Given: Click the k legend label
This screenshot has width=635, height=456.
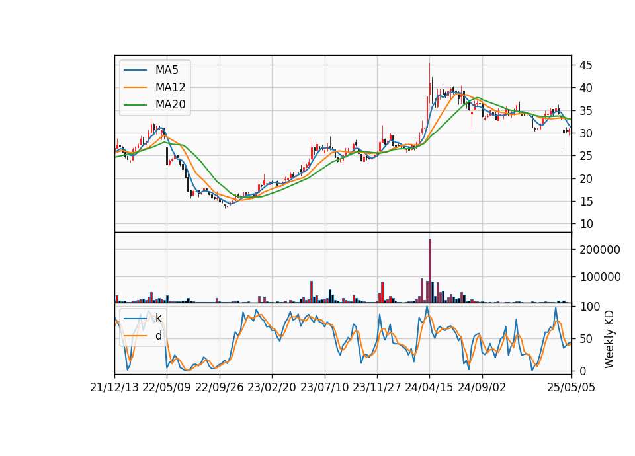Looking at the screenshot, I should pos(158,318).
